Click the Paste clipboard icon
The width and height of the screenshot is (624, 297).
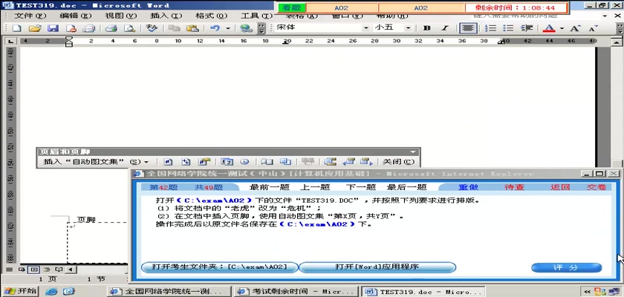[x=192, y=28]
